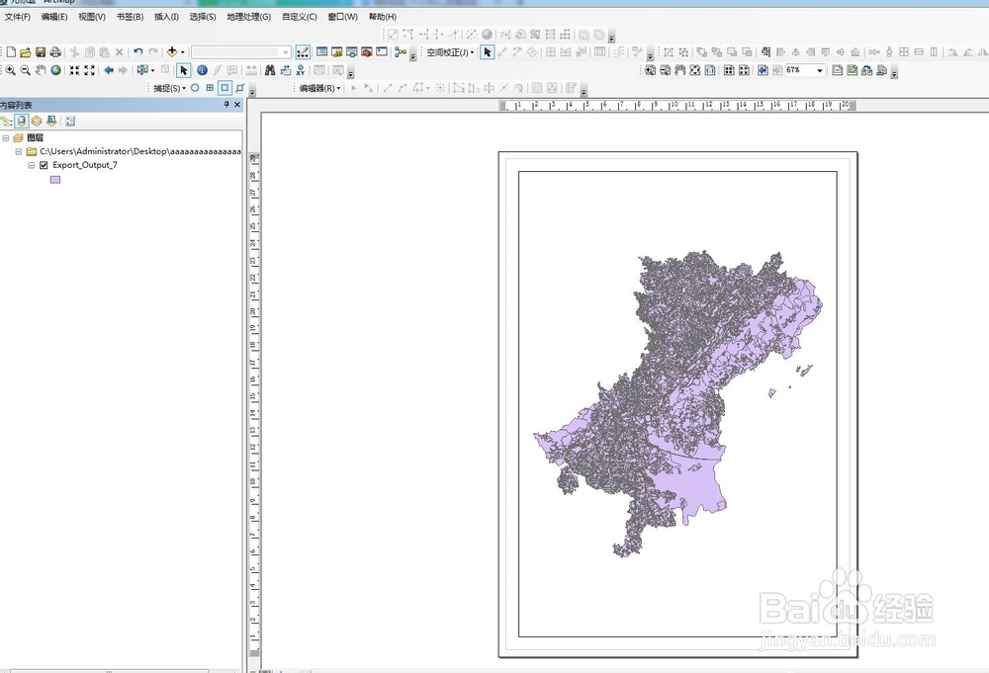This screenshot has height=673, width=989.
Task: Click layout Zoom to 100% icon
Action: click(710, 70)
